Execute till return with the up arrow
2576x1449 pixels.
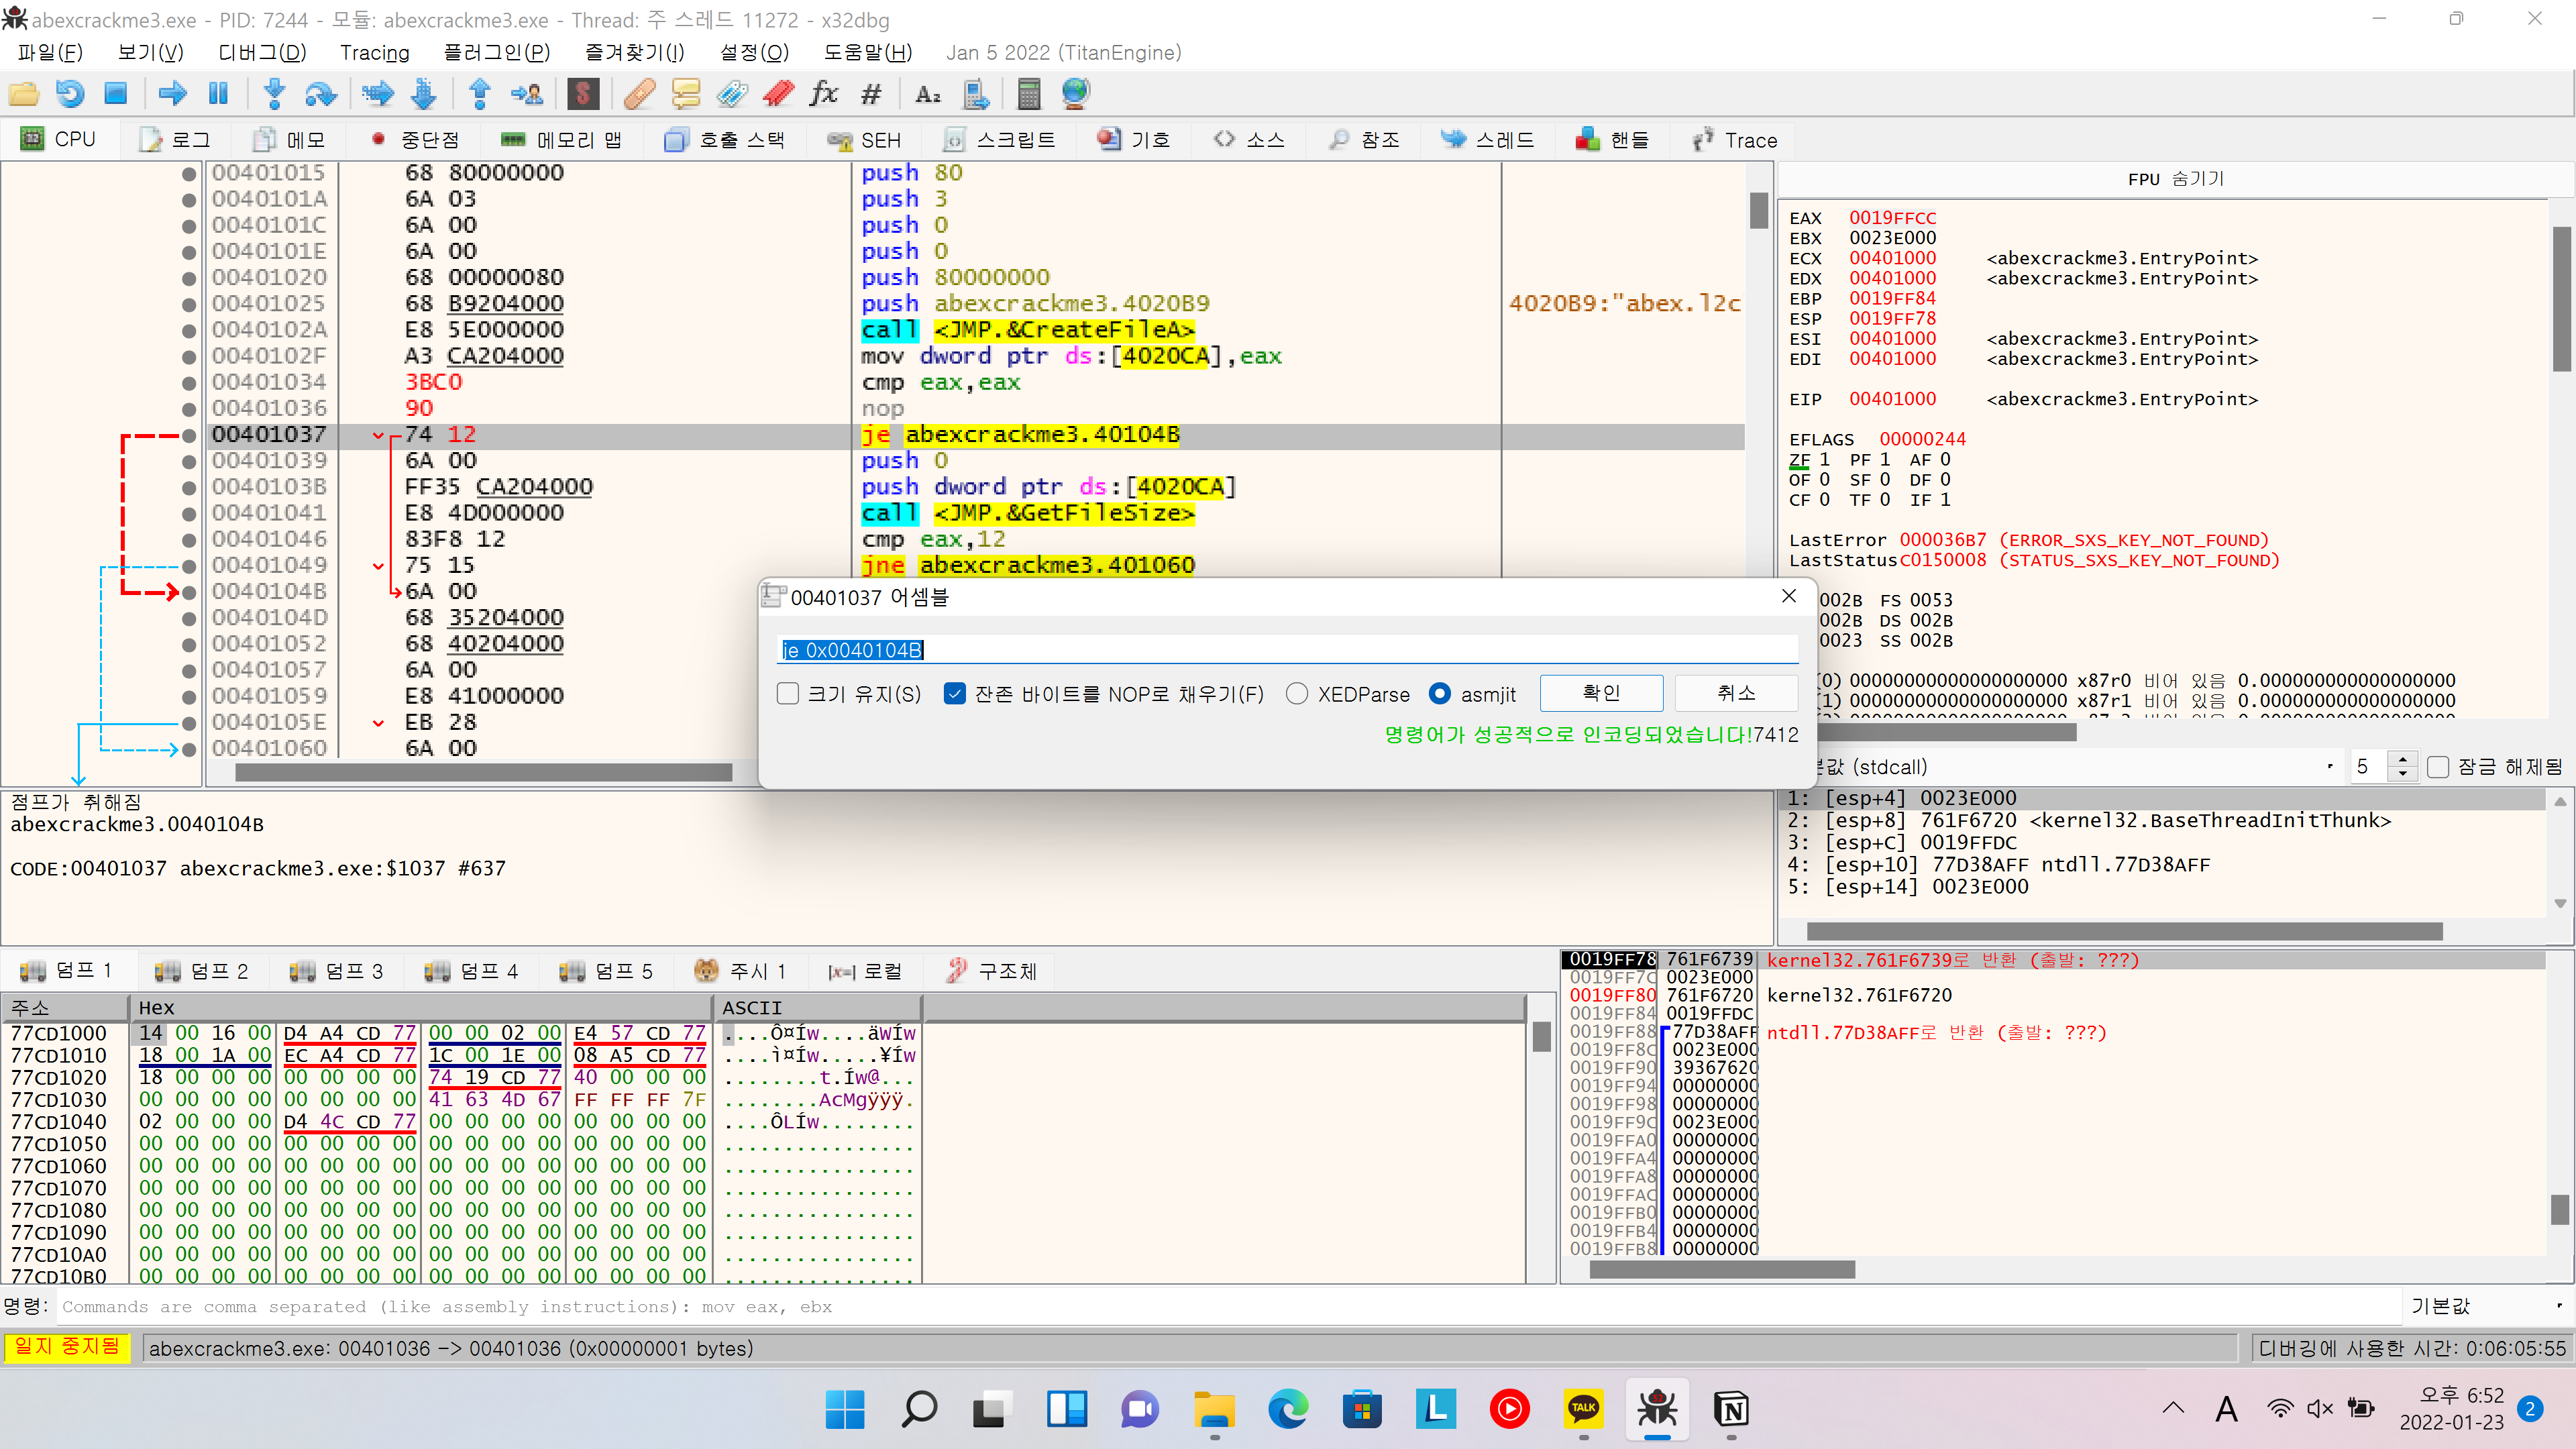pos(480,95)
